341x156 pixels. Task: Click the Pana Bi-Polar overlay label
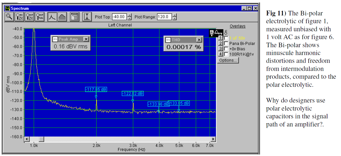tap(242, 43)
